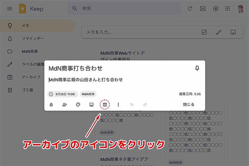Open the MdN商事ネタ案アイデア note card
The width and height of the screenshot is (249, 166).
128,160
